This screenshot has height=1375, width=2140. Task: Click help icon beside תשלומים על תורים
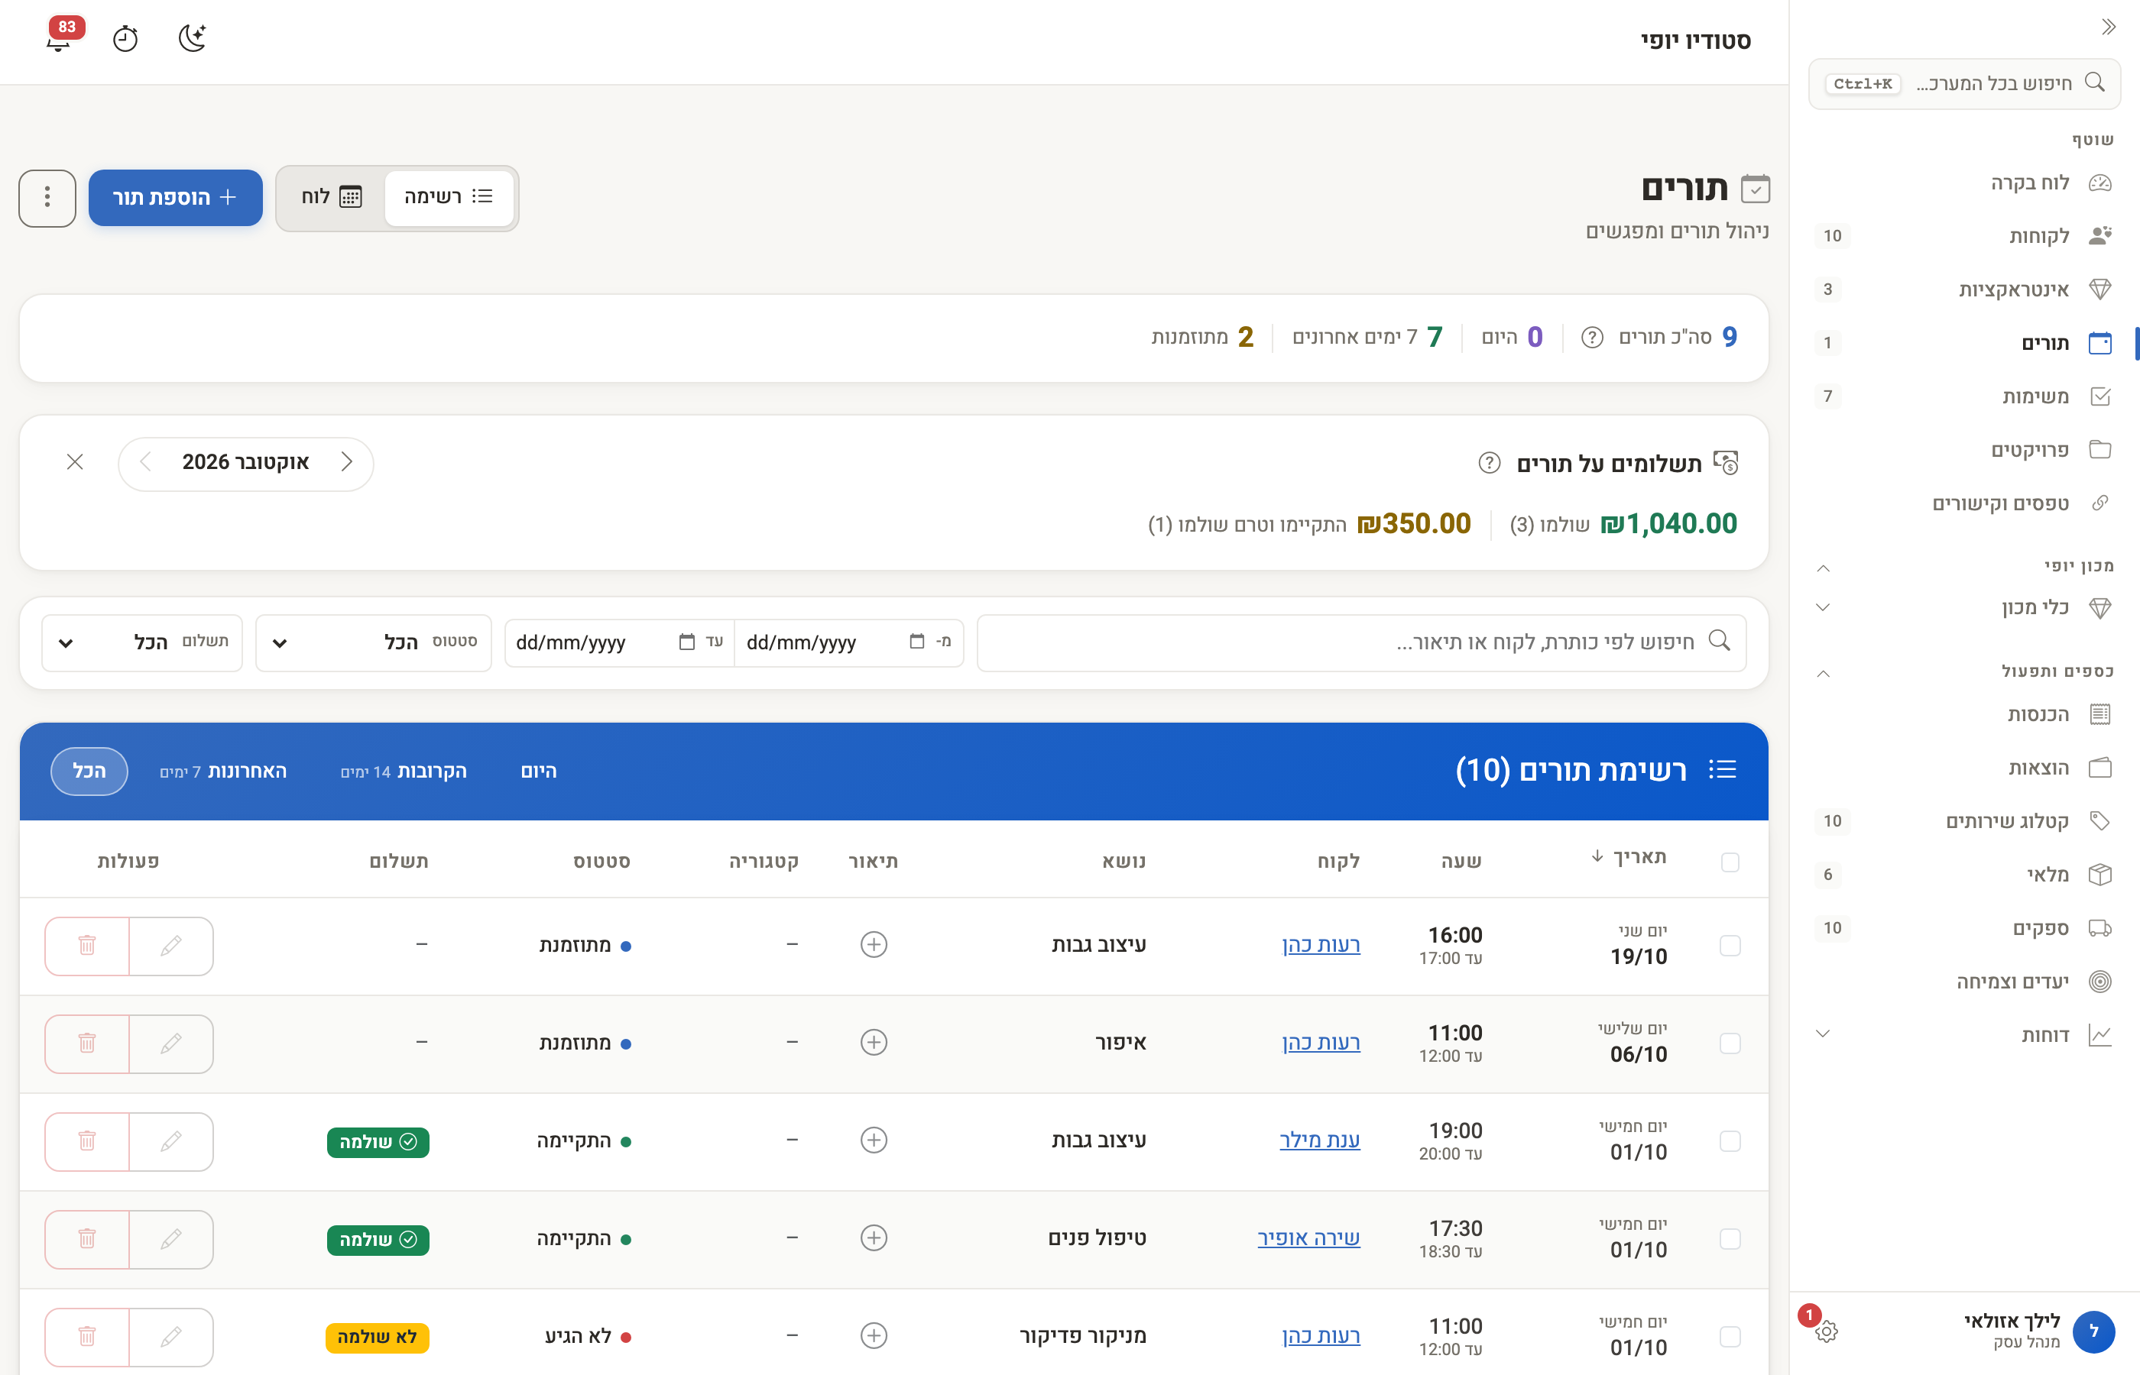(x=1489, y=464)
